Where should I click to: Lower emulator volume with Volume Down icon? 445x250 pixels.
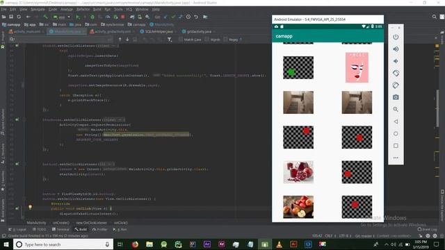click(x=396, y=61)
